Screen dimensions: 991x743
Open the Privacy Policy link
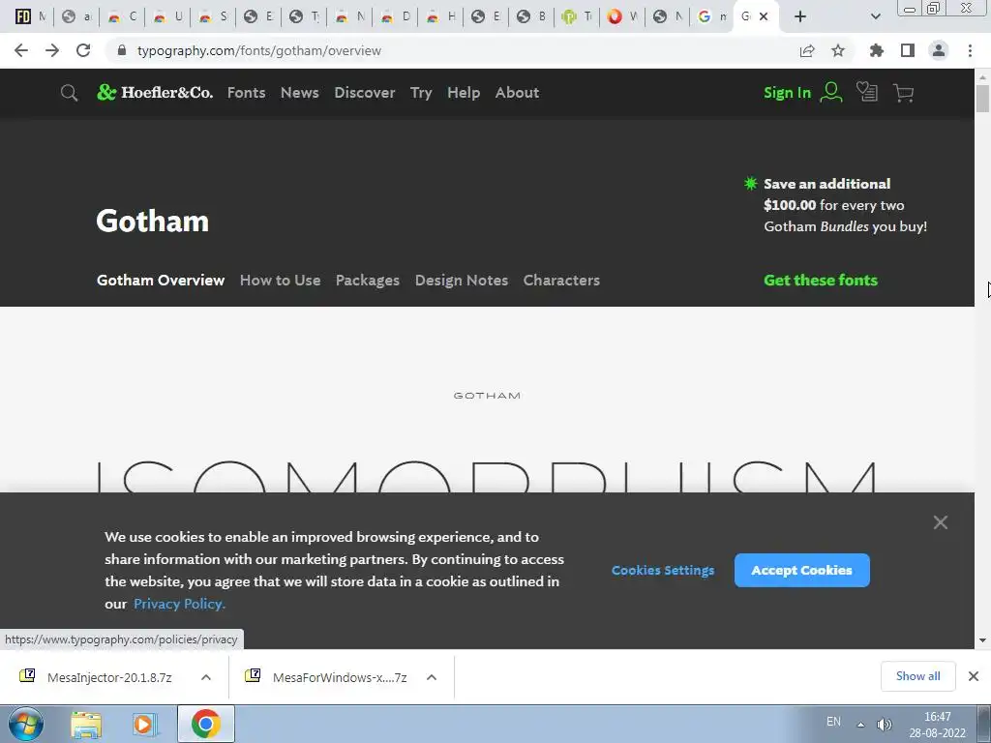(x=179, y=604)
